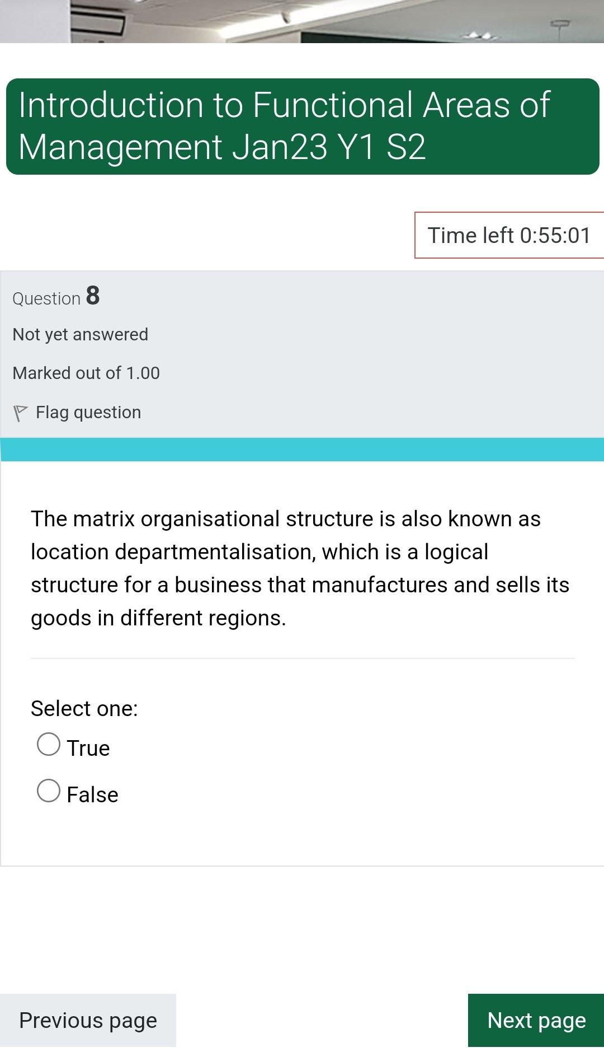Click the Select one label
This screenshot has width=604, height=1052.
[x=84, y=708]
